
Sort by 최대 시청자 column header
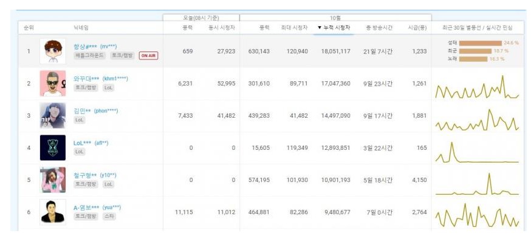pos(294,28)
